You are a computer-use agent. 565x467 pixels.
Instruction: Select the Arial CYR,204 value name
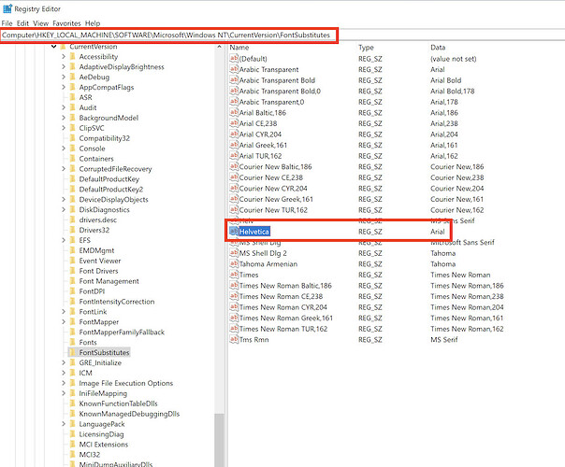[261, 134]
